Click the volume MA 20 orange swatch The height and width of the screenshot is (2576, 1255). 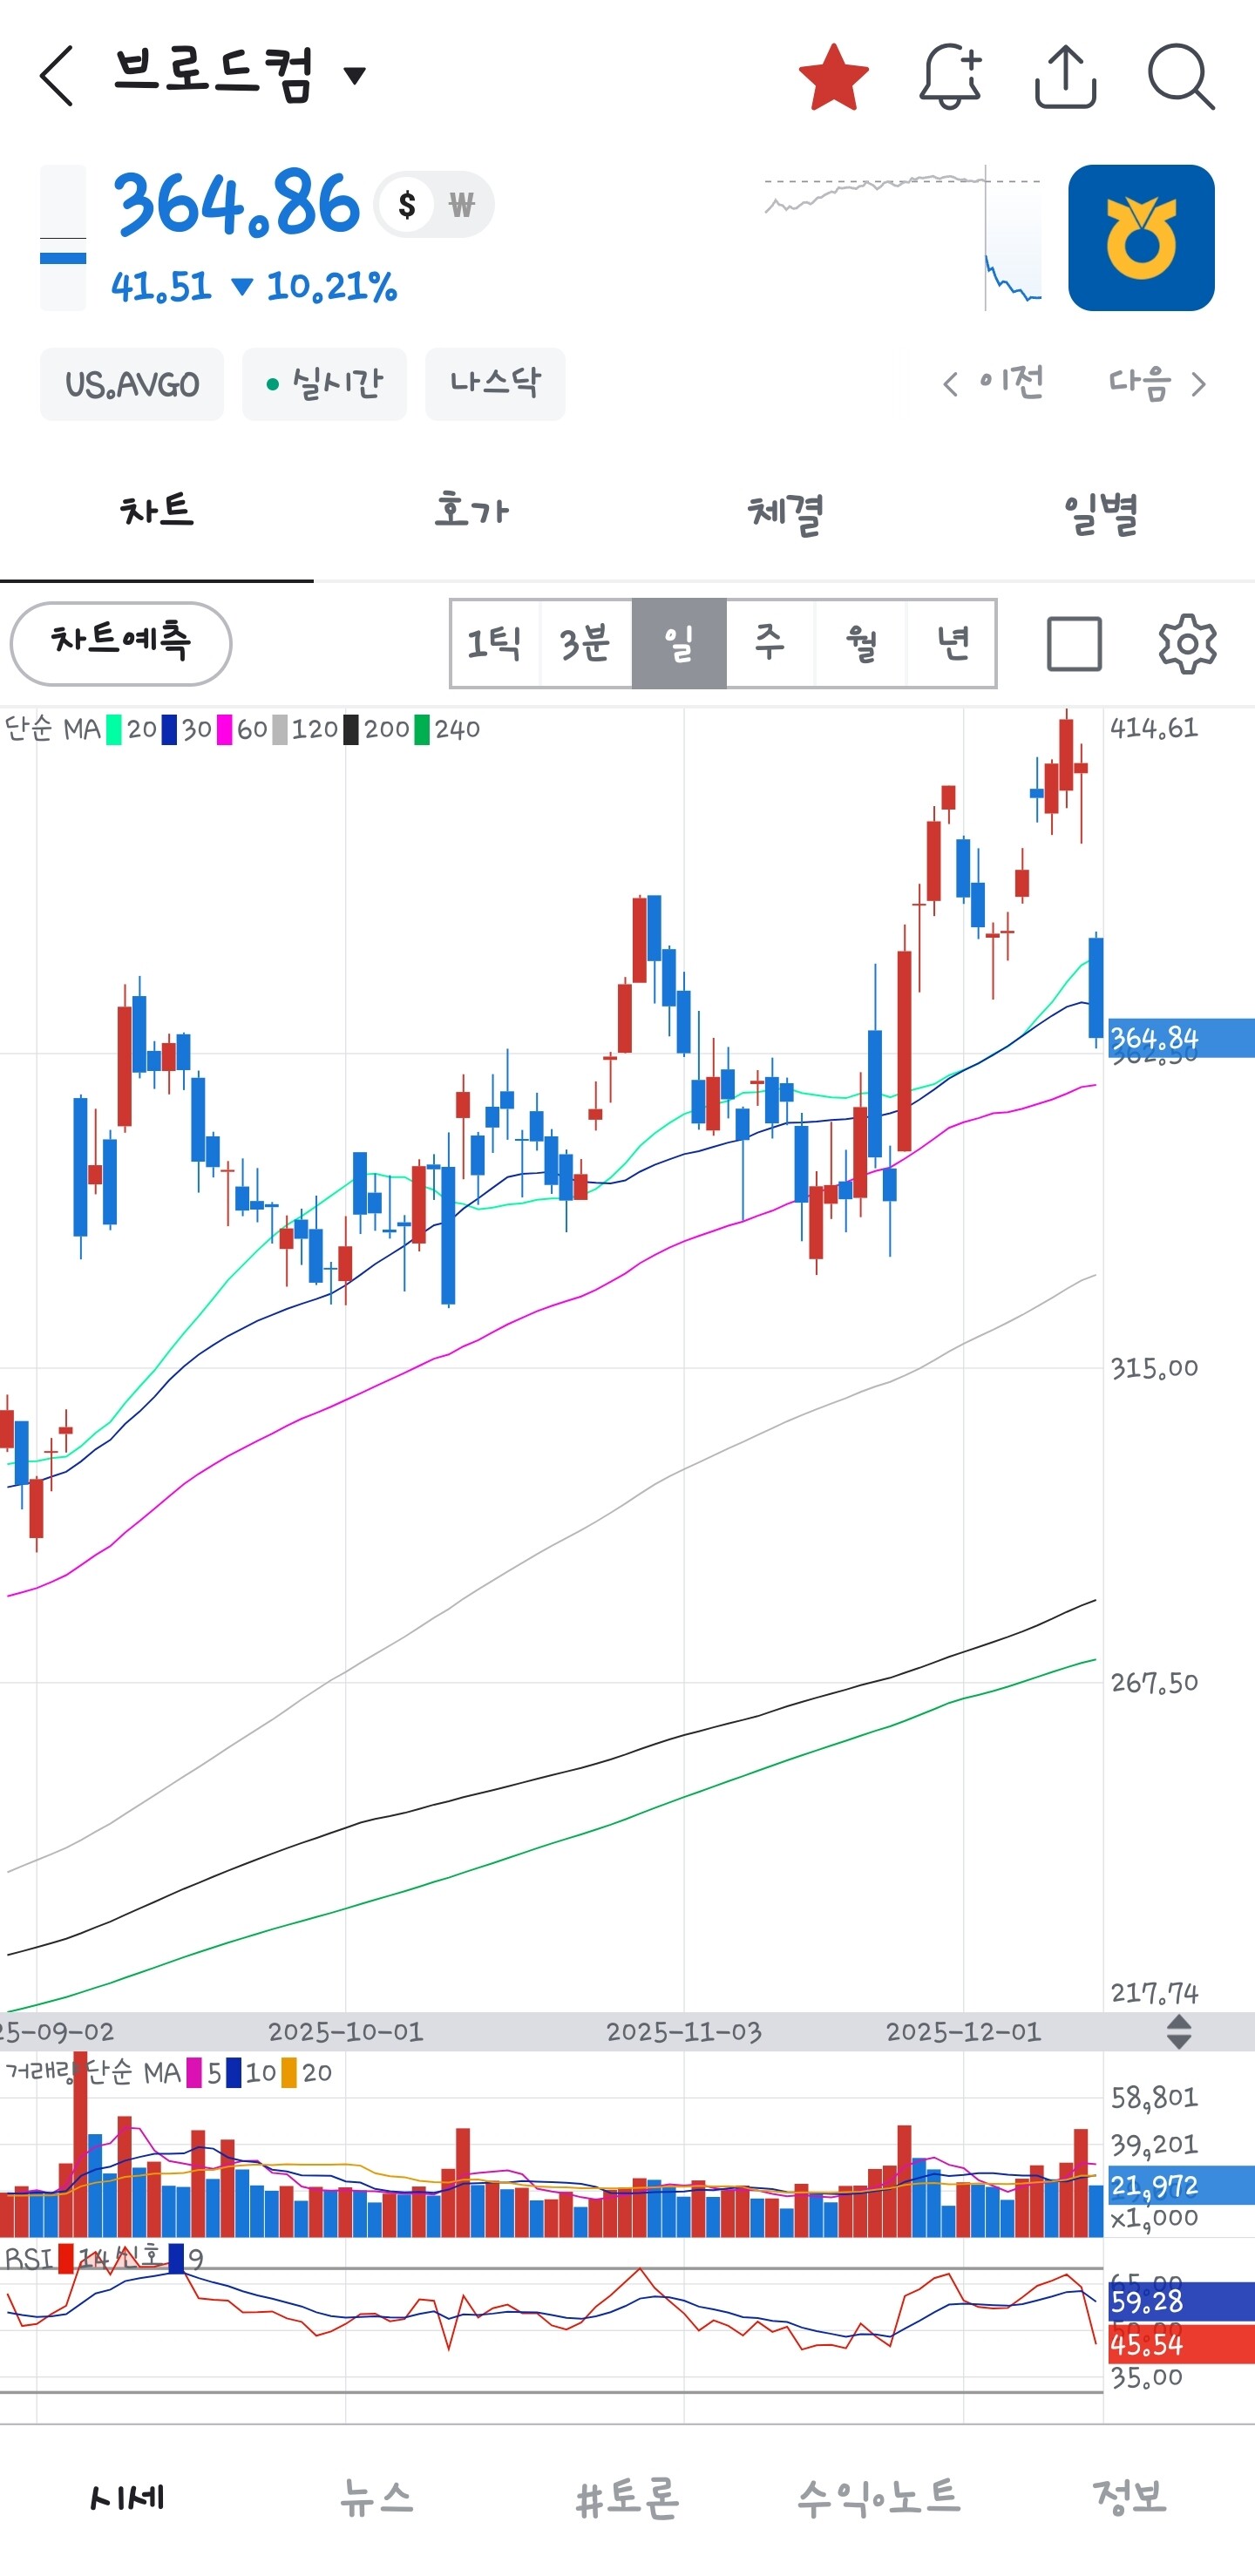pos(289,2073)
